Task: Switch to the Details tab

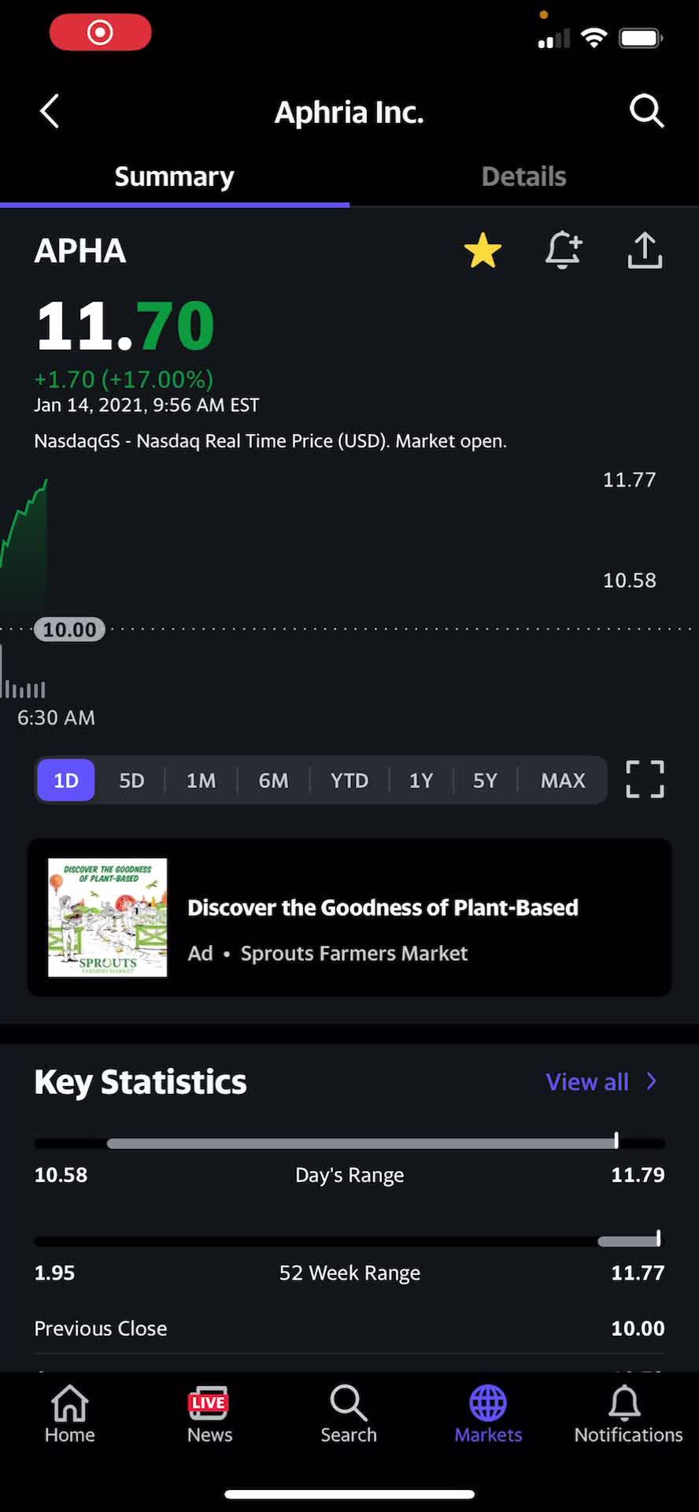Action: (x=524, y=176)
